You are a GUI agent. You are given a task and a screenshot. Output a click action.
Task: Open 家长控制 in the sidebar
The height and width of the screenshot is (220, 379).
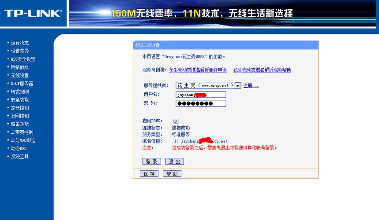(19, 108)
